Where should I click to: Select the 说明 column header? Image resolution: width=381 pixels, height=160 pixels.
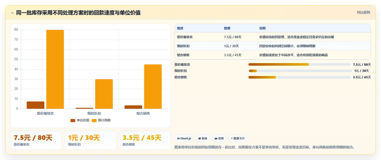tap(262, 28)
